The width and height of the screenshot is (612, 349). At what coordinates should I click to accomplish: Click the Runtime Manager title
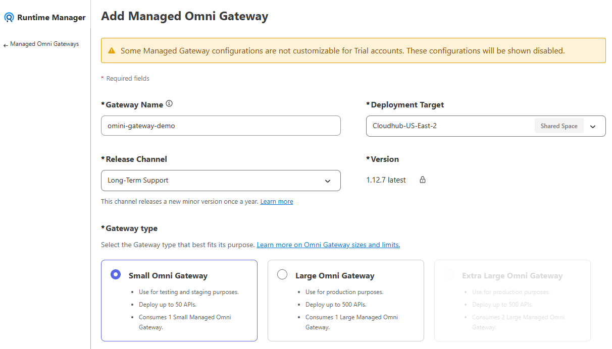52,18
